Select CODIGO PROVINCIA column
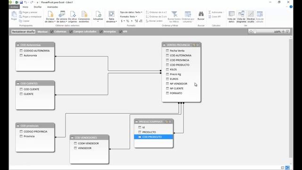Image resolution: width=302 pixels, height=170 pixels. click(35, 131)
